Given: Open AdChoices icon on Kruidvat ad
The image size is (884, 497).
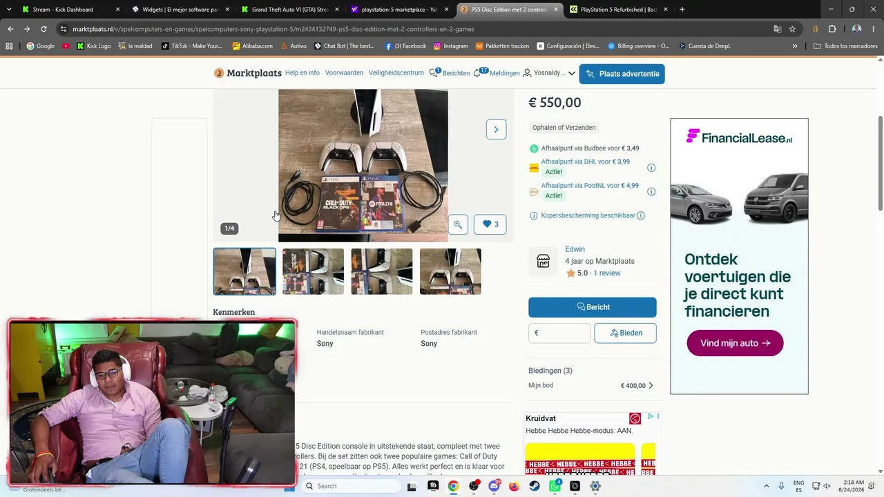Looking at the screenshot, I should pyautogui.click(x=650, y=417).
